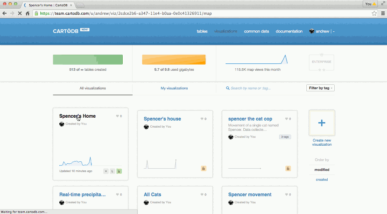
Task: Toggle green privacy lock on Spencer's Home
Action: [119, 171]
